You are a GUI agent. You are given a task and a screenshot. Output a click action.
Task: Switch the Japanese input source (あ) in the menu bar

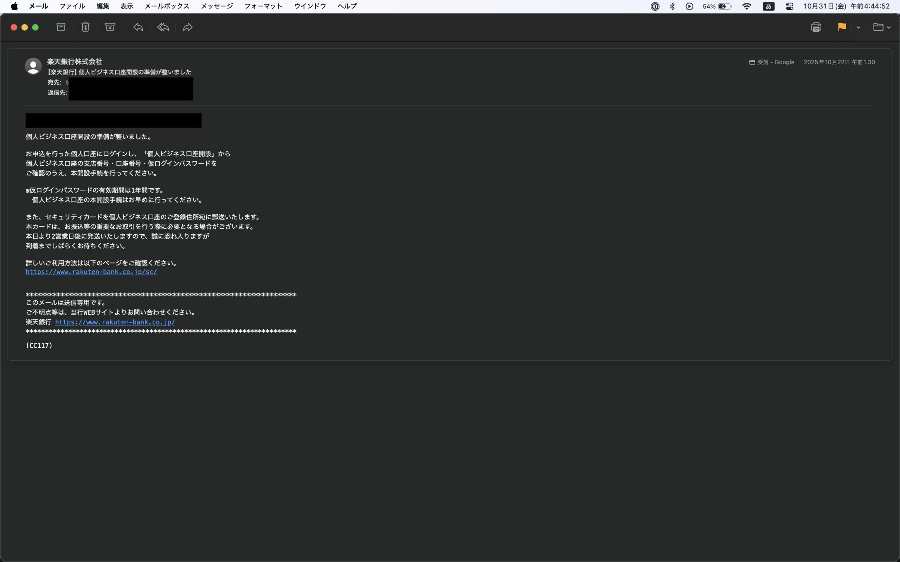point(769,6)
